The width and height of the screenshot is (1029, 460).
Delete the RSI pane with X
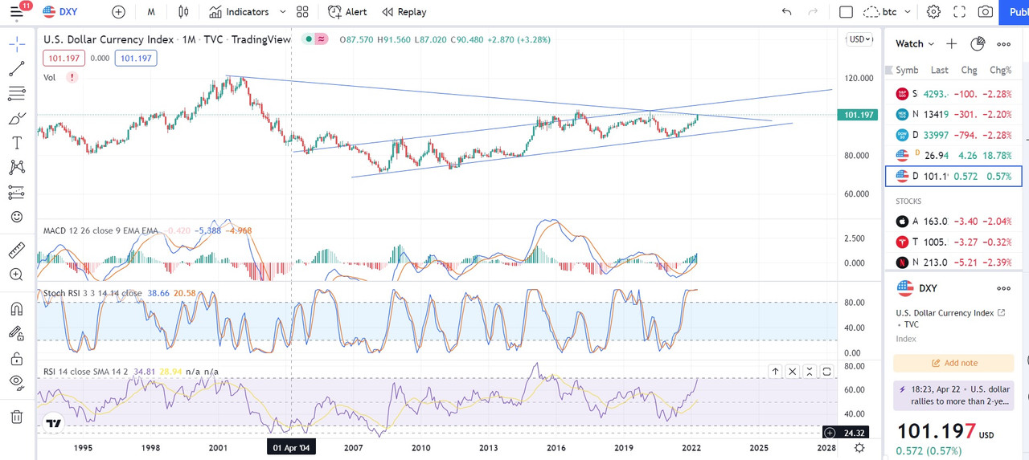(793, 371)
